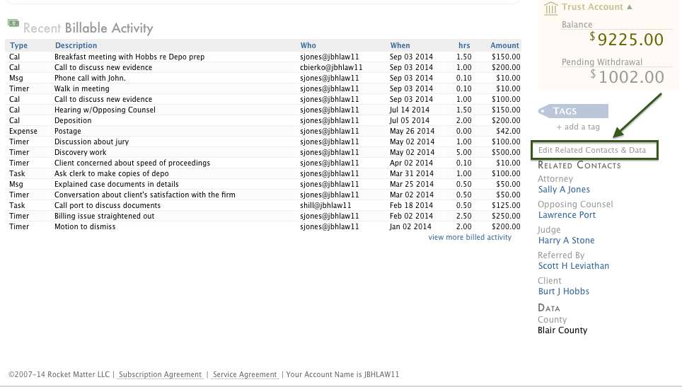The width and height of the screenshot is (682, 387).
Task: Click the Trust Account bank icon
Action: click(x=550, y=8)
